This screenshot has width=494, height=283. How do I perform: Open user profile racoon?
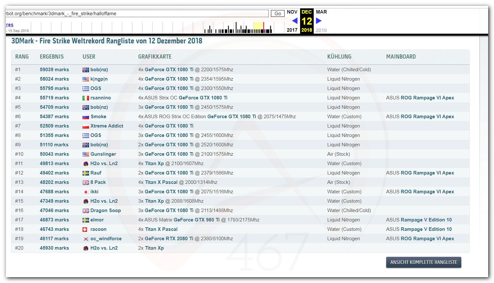(98, 229)
